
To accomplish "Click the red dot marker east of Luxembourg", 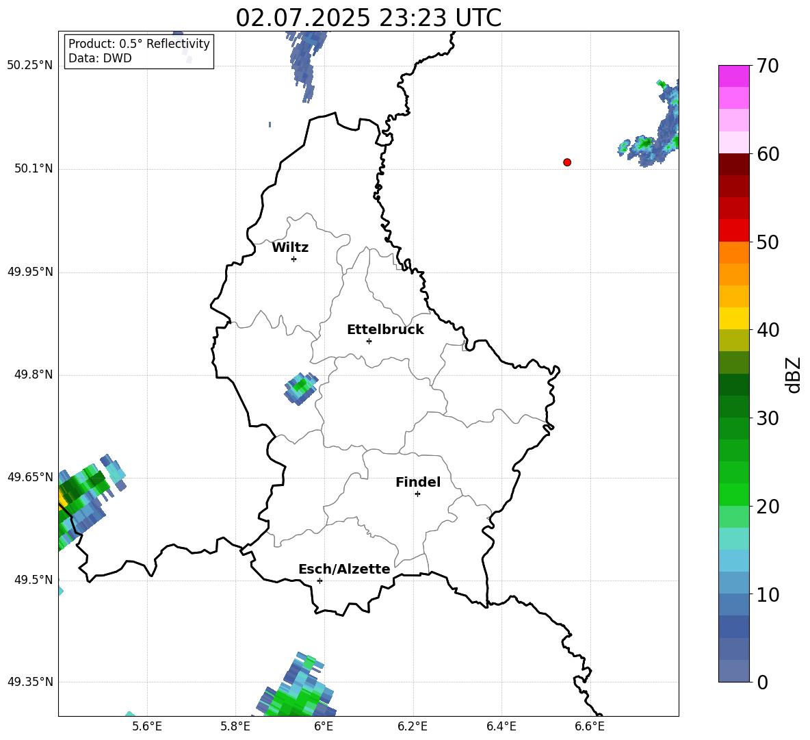I will point(567,162).
